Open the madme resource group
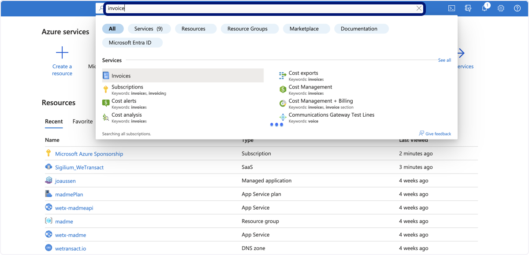The width and height of the screenshot is (529, 255). (64, 222)
